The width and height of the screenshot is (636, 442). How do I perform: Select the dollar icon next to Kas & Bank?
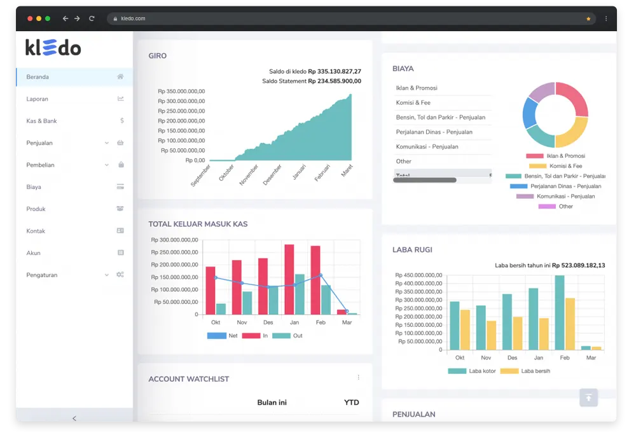point(119,121)
